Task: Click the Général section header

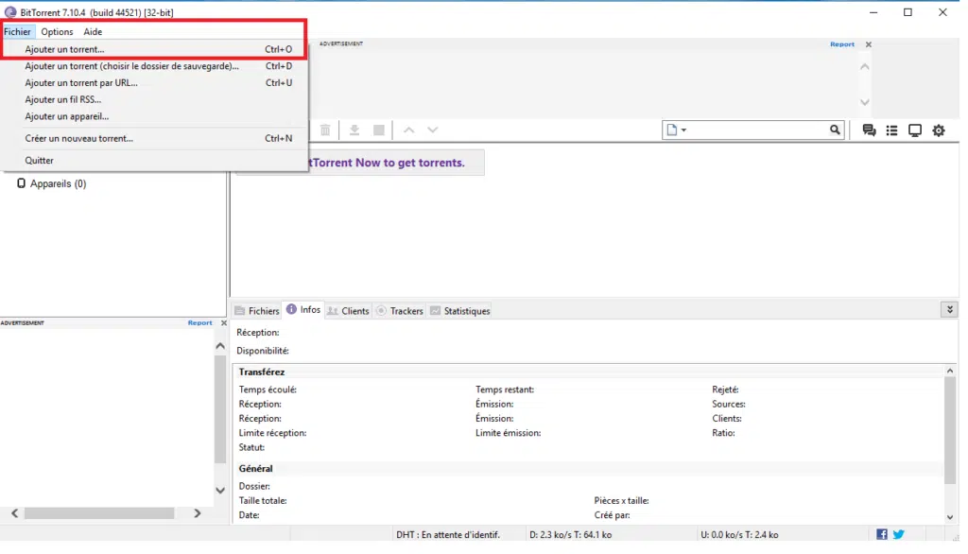Action: tap(255, 468)
